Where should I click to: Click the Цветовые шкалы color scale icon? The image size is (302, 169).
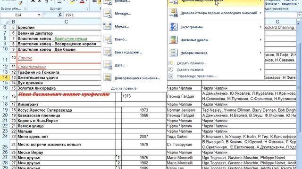(173, 39)
